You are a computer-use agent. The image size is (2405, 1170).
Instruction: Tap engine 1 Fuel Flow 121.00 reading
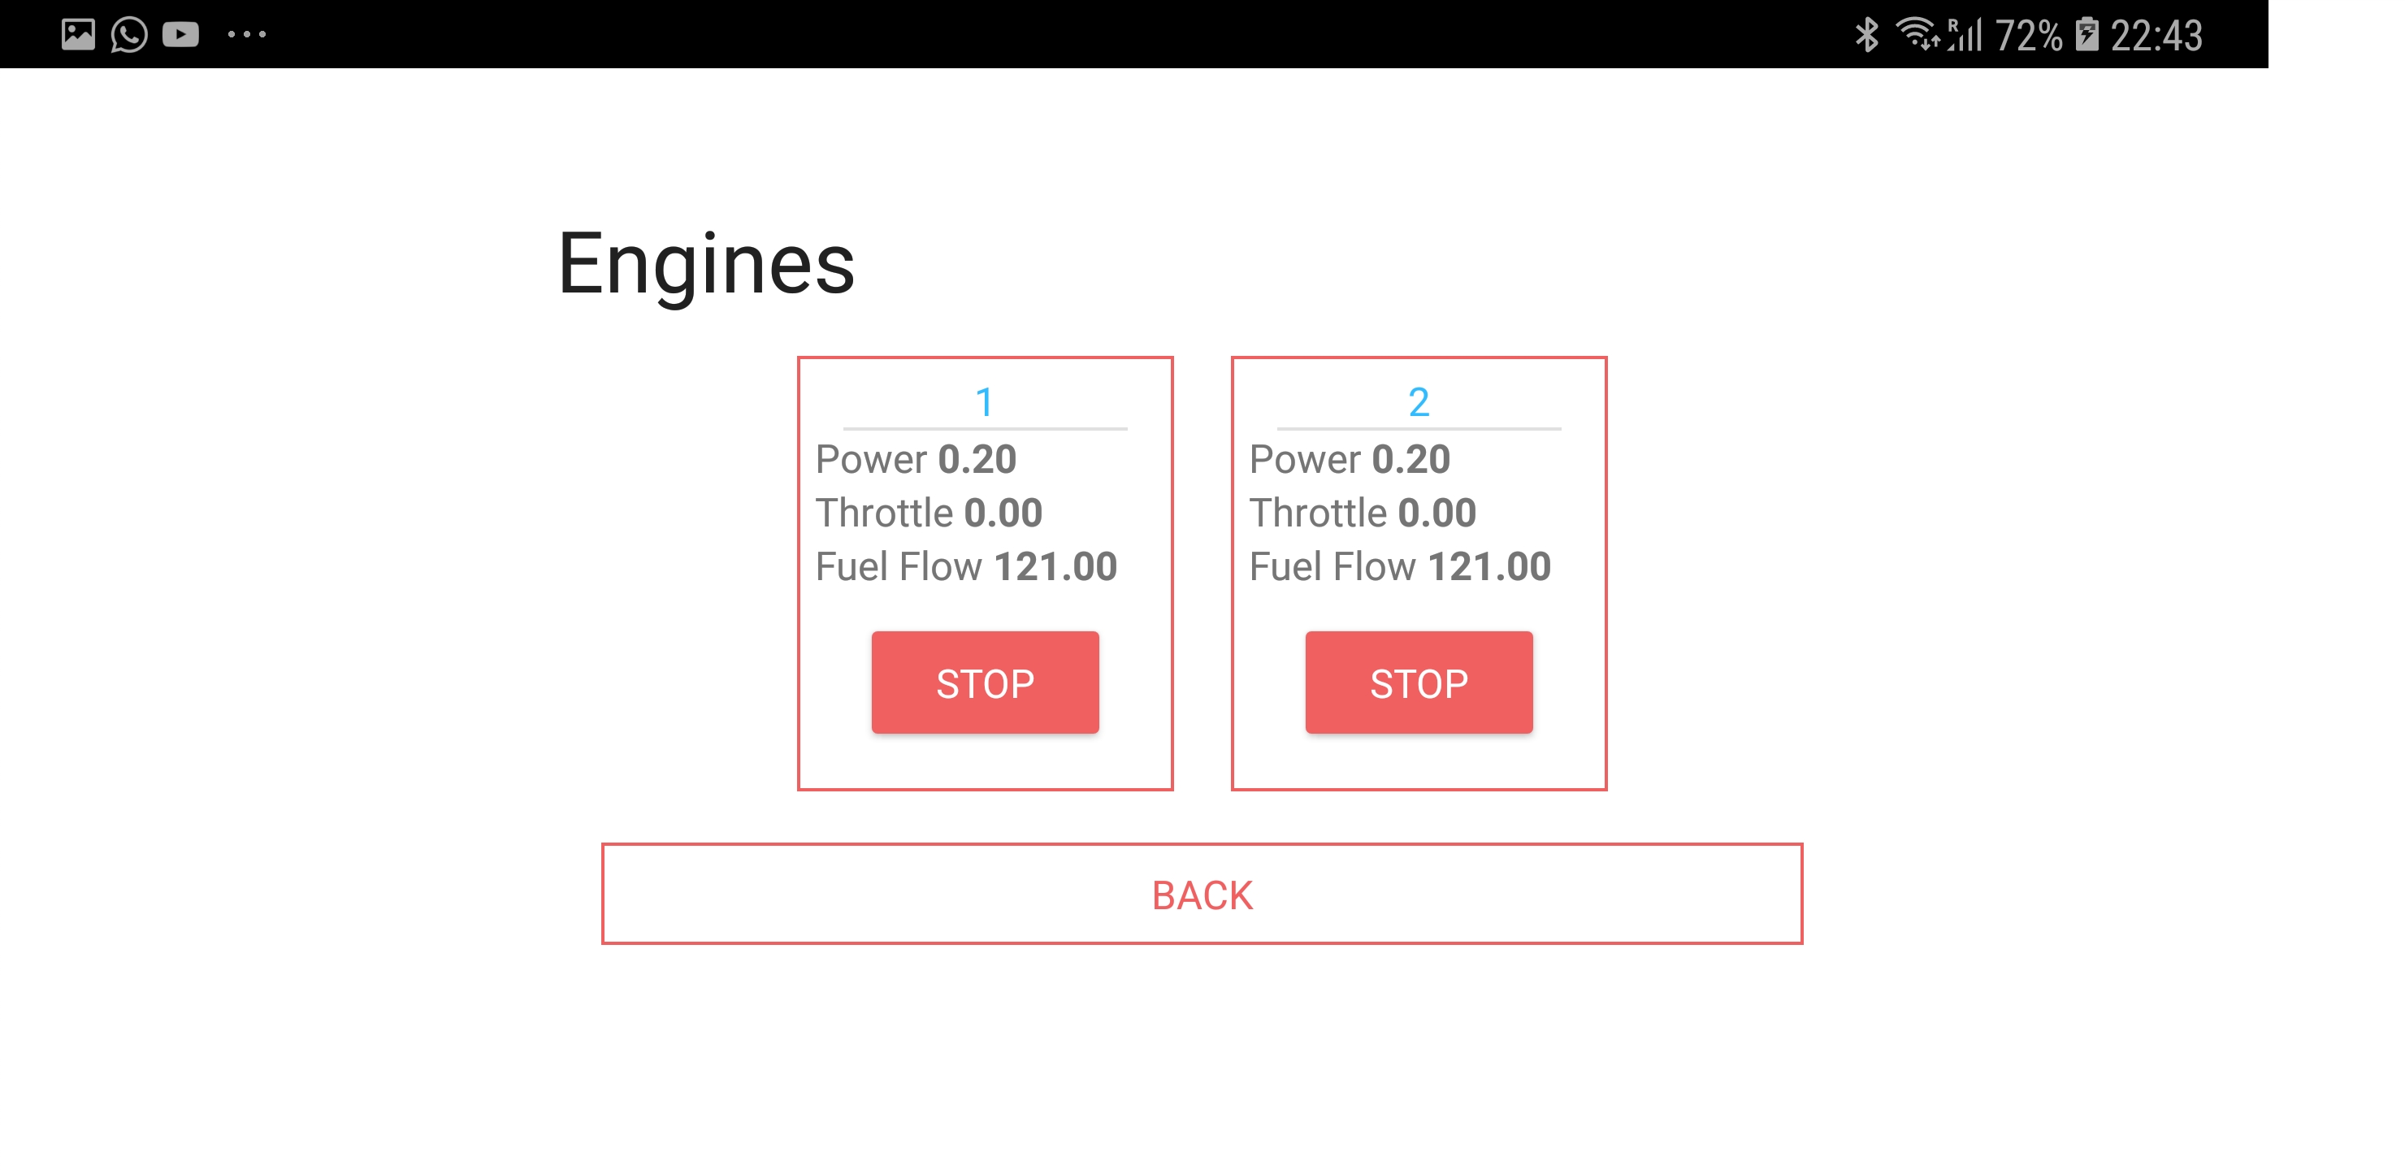click(x=966, y=567)
